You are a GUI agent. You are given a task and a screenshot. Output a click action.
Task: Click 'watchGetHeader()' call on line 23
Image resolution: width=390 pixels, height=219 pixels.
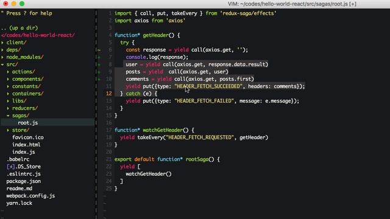coord(149,174)
